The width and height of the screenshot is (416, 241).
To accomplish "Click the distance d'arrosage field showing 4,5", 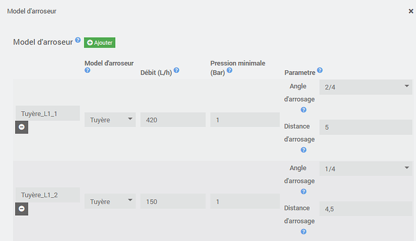I will [x=365, y=209].
